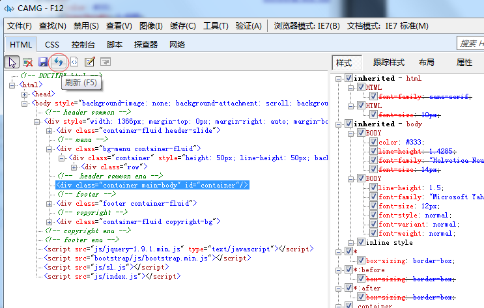Switch to the HTML tab
The image size is (484, 308).
pyautogui.click(x=21, y=45)
